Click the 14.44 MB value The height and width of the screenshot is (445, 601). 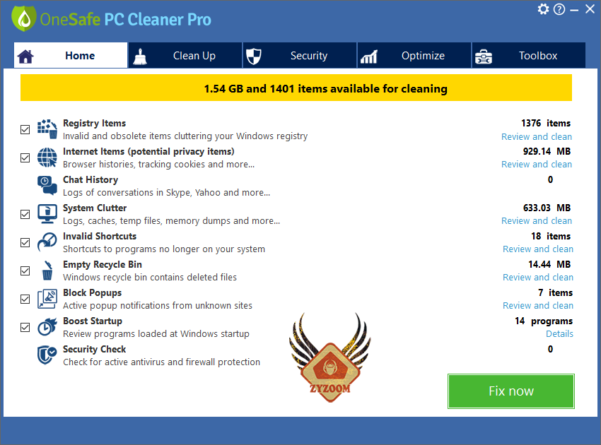tap(549, 265)
